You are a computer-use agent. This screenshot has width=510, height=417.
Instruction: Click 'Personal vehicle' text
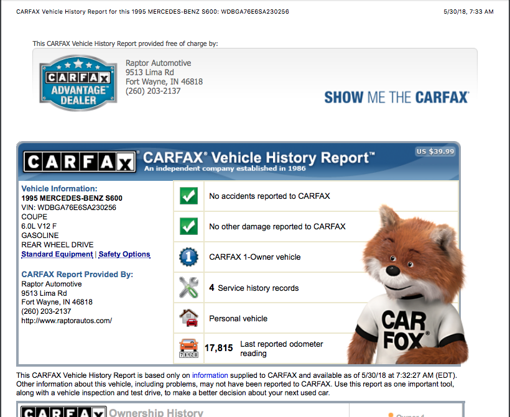[238, 319]
